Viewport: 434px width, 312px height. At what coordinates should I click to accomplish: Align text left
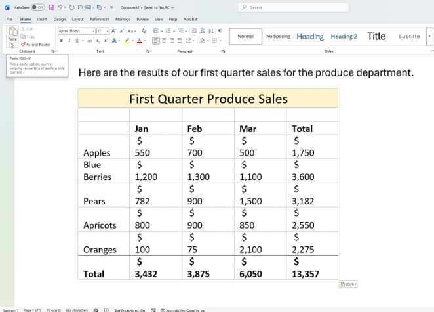tap(156, 41)
